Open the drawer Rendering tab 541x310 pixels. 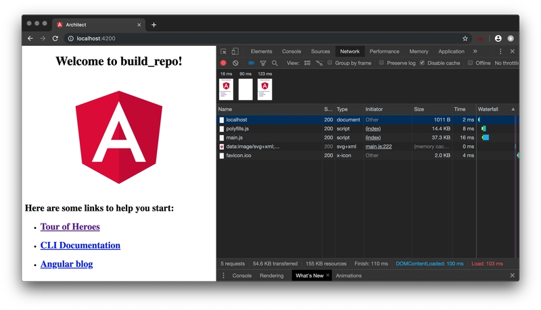(272, 276)
